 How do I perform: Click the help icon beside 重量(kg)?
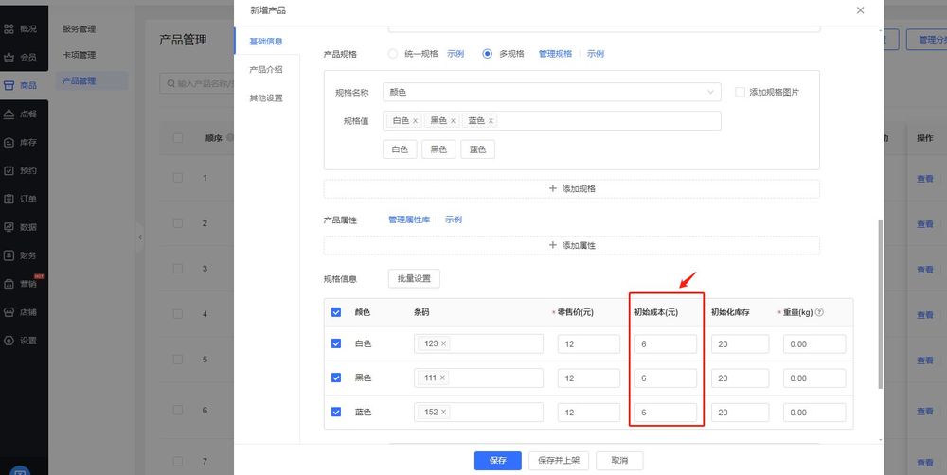point(819,312)
